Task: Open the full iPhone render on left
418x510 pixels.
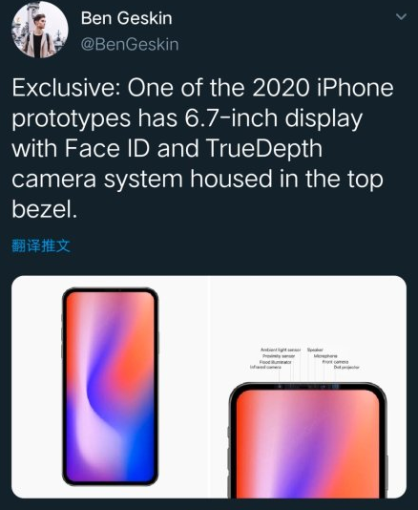Action: [111, 387]
